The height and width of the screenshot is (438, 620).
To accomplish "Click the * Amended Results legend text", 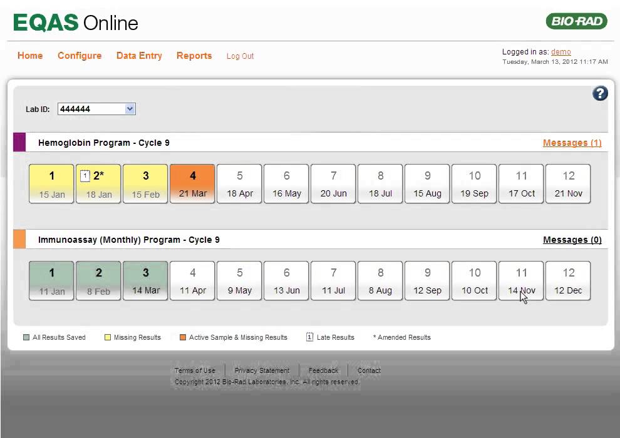I will coord(401,337).
